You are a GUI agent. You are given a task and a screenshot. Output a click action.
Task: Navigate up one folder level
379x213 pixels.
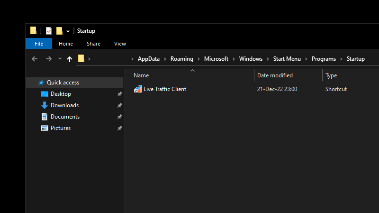coord(70,59)
